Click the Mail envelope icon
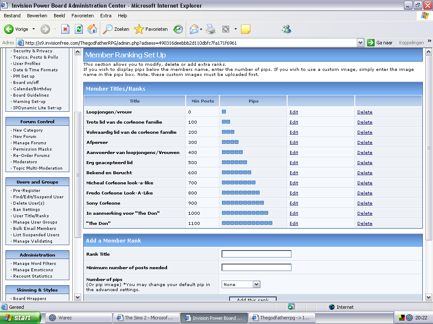433x324 pixels. point(194,29)
